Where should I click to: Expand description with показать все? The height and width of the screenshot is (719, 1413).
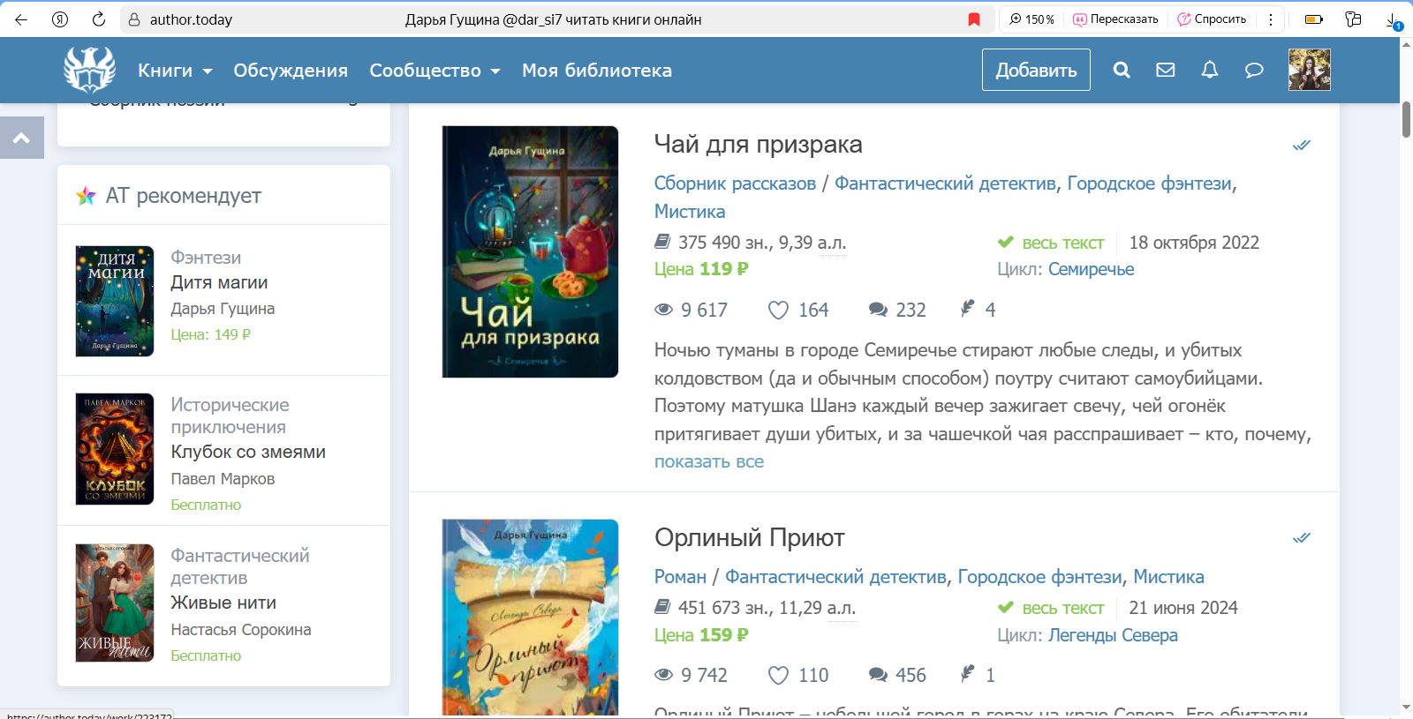[709, 461]
